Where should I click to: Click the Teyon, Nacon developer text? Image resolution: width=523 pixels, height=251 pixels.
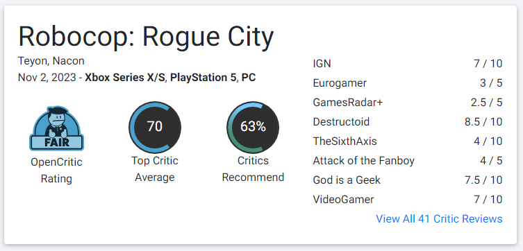coord(51,61)
